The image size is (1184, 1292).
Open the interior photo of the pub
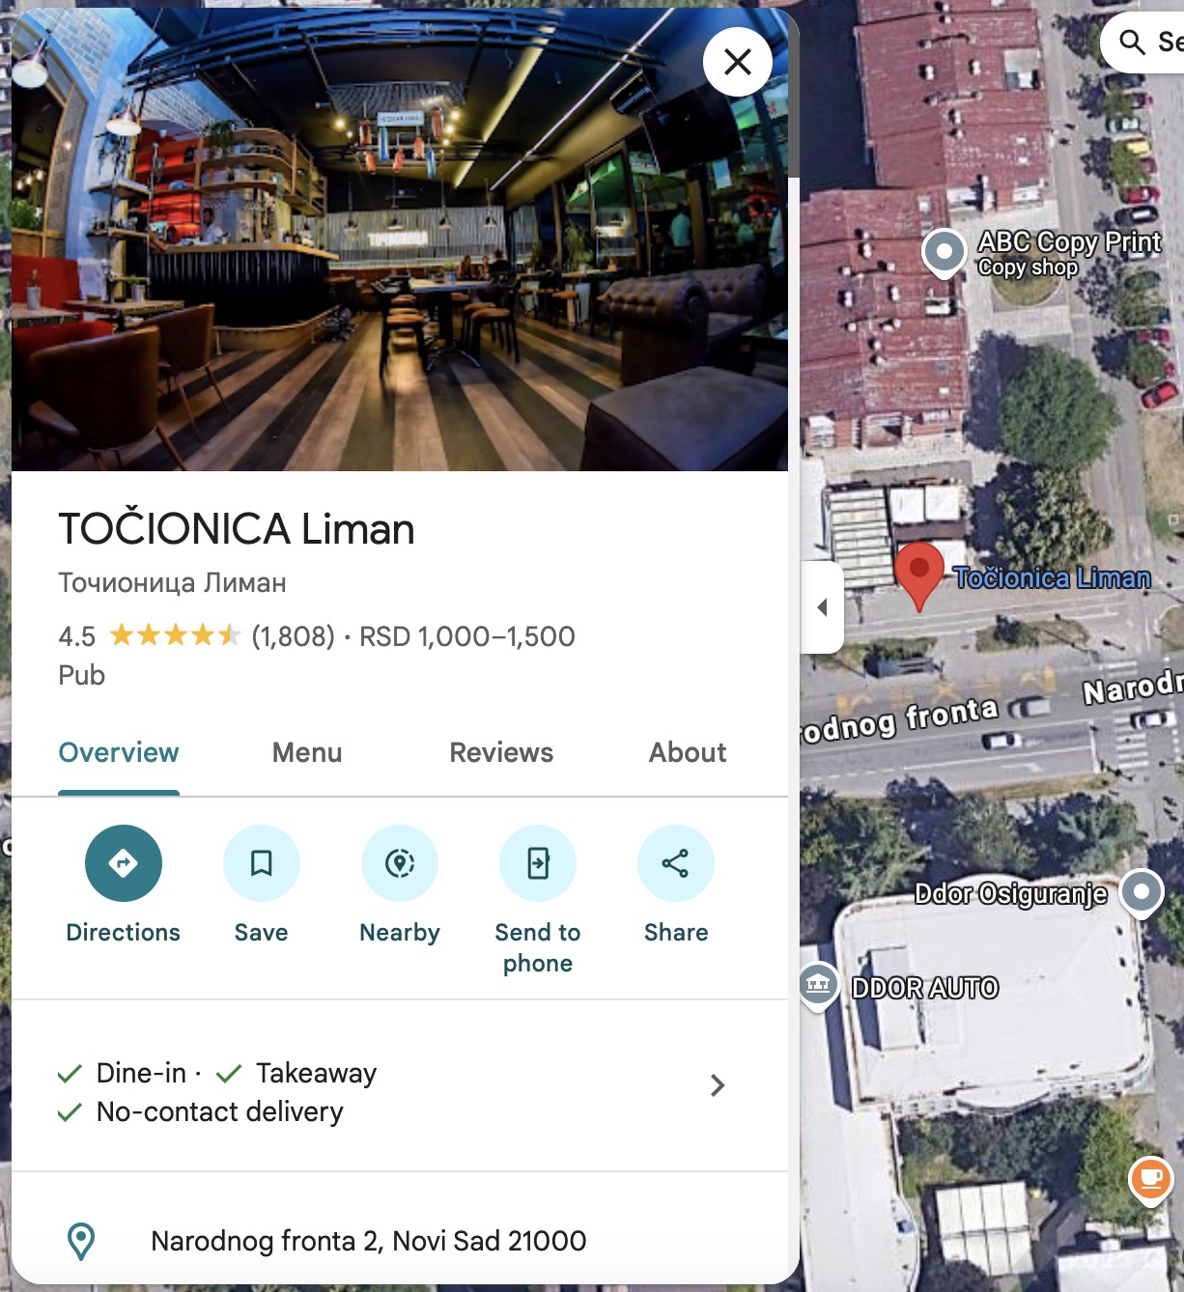[x=400, y=239]
